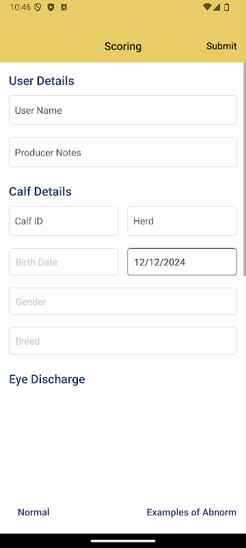Tap the Wi-Fi status icon
The image size is (246, 548).
[x=207, y=7]
